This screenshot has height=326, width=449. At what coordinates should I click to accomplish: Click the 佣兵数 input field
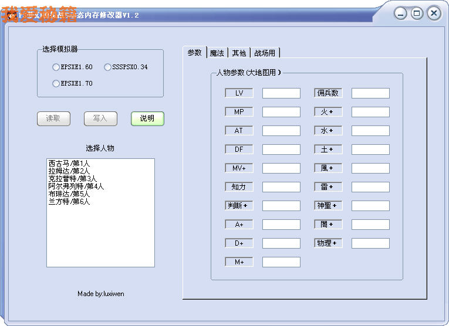pos(370,93)
